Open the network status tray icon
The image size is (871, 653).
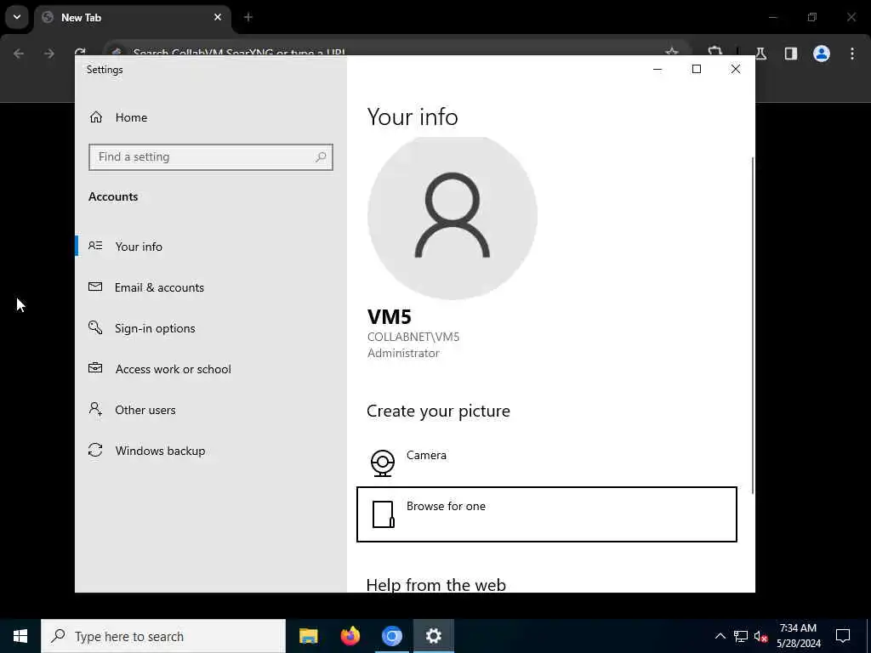(x=741, y=636)
